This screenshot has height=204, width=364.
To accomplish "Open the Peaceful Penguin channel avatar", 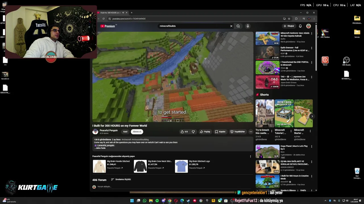I will point(95,132).
